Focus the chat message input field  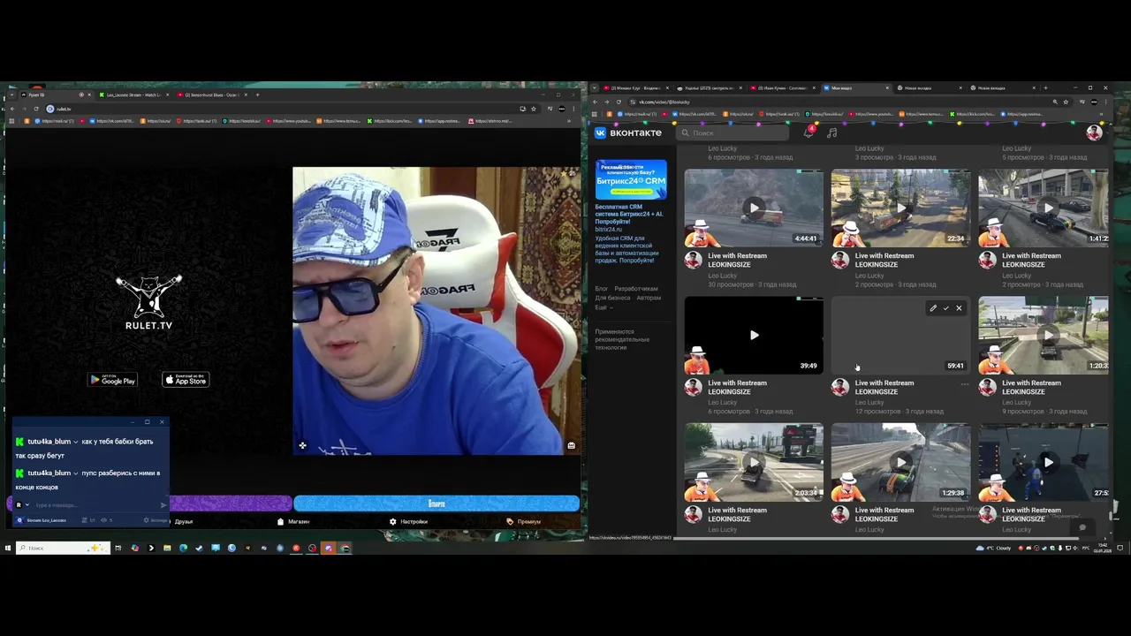coord(95,505)
